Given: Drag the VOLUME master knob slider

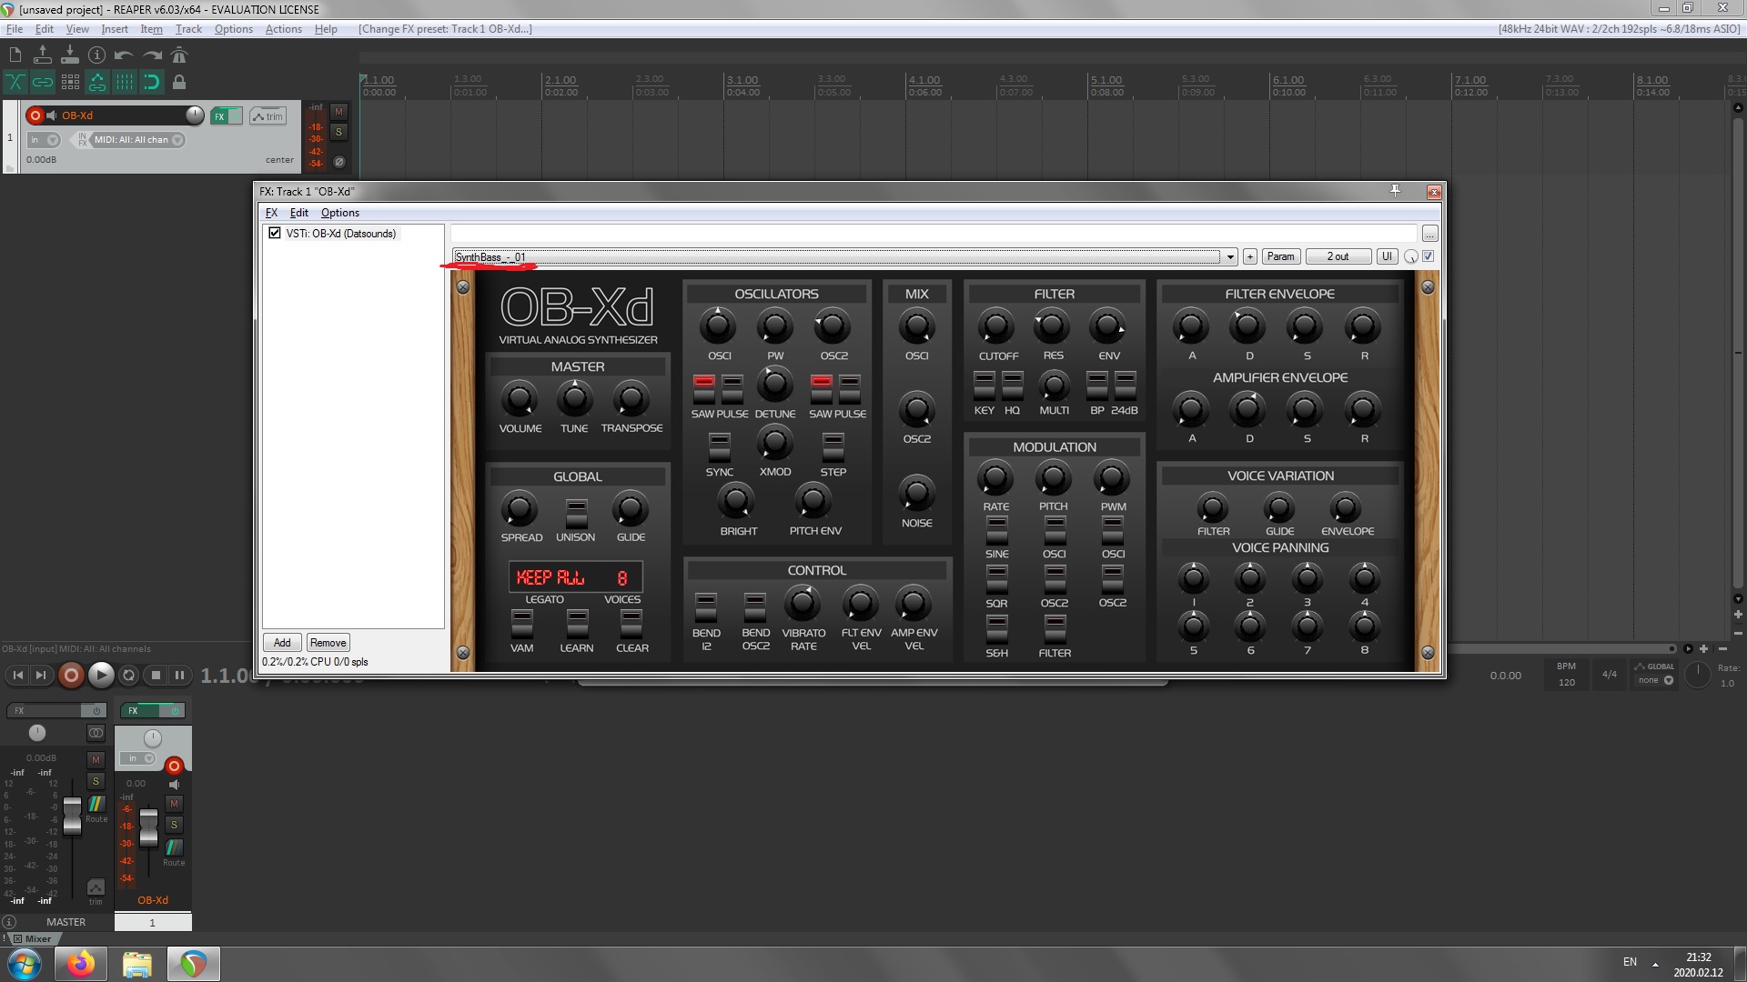Looking at the screenshot, I should tap(519, 399).
